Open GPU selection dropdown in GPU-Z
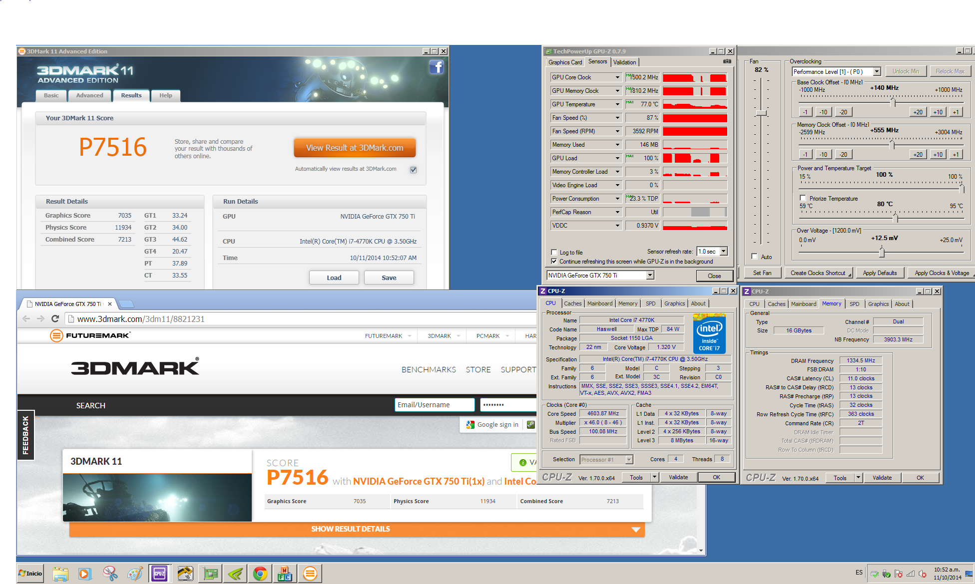Image resolution: width=975 pixels, height=584 pixels. click(650, 275)
